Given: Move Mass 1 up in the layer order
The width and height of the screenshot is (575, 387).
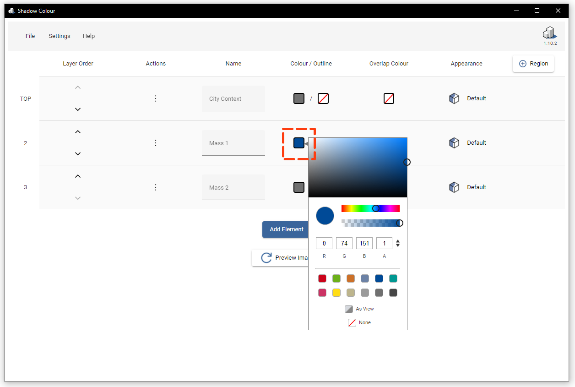Looking at the screenshot, I should pyautogui.click(x=78, y=131).
